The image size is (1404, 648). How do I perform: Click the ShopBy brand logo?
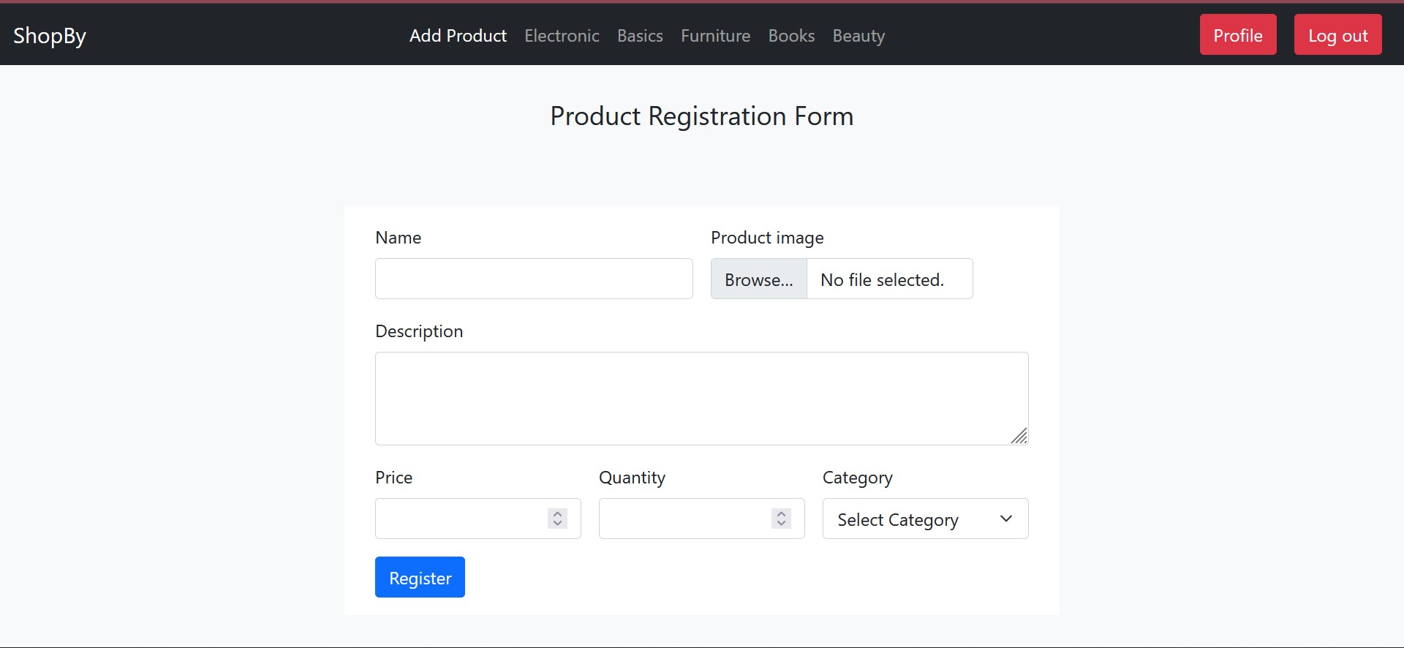coord(50,36)
